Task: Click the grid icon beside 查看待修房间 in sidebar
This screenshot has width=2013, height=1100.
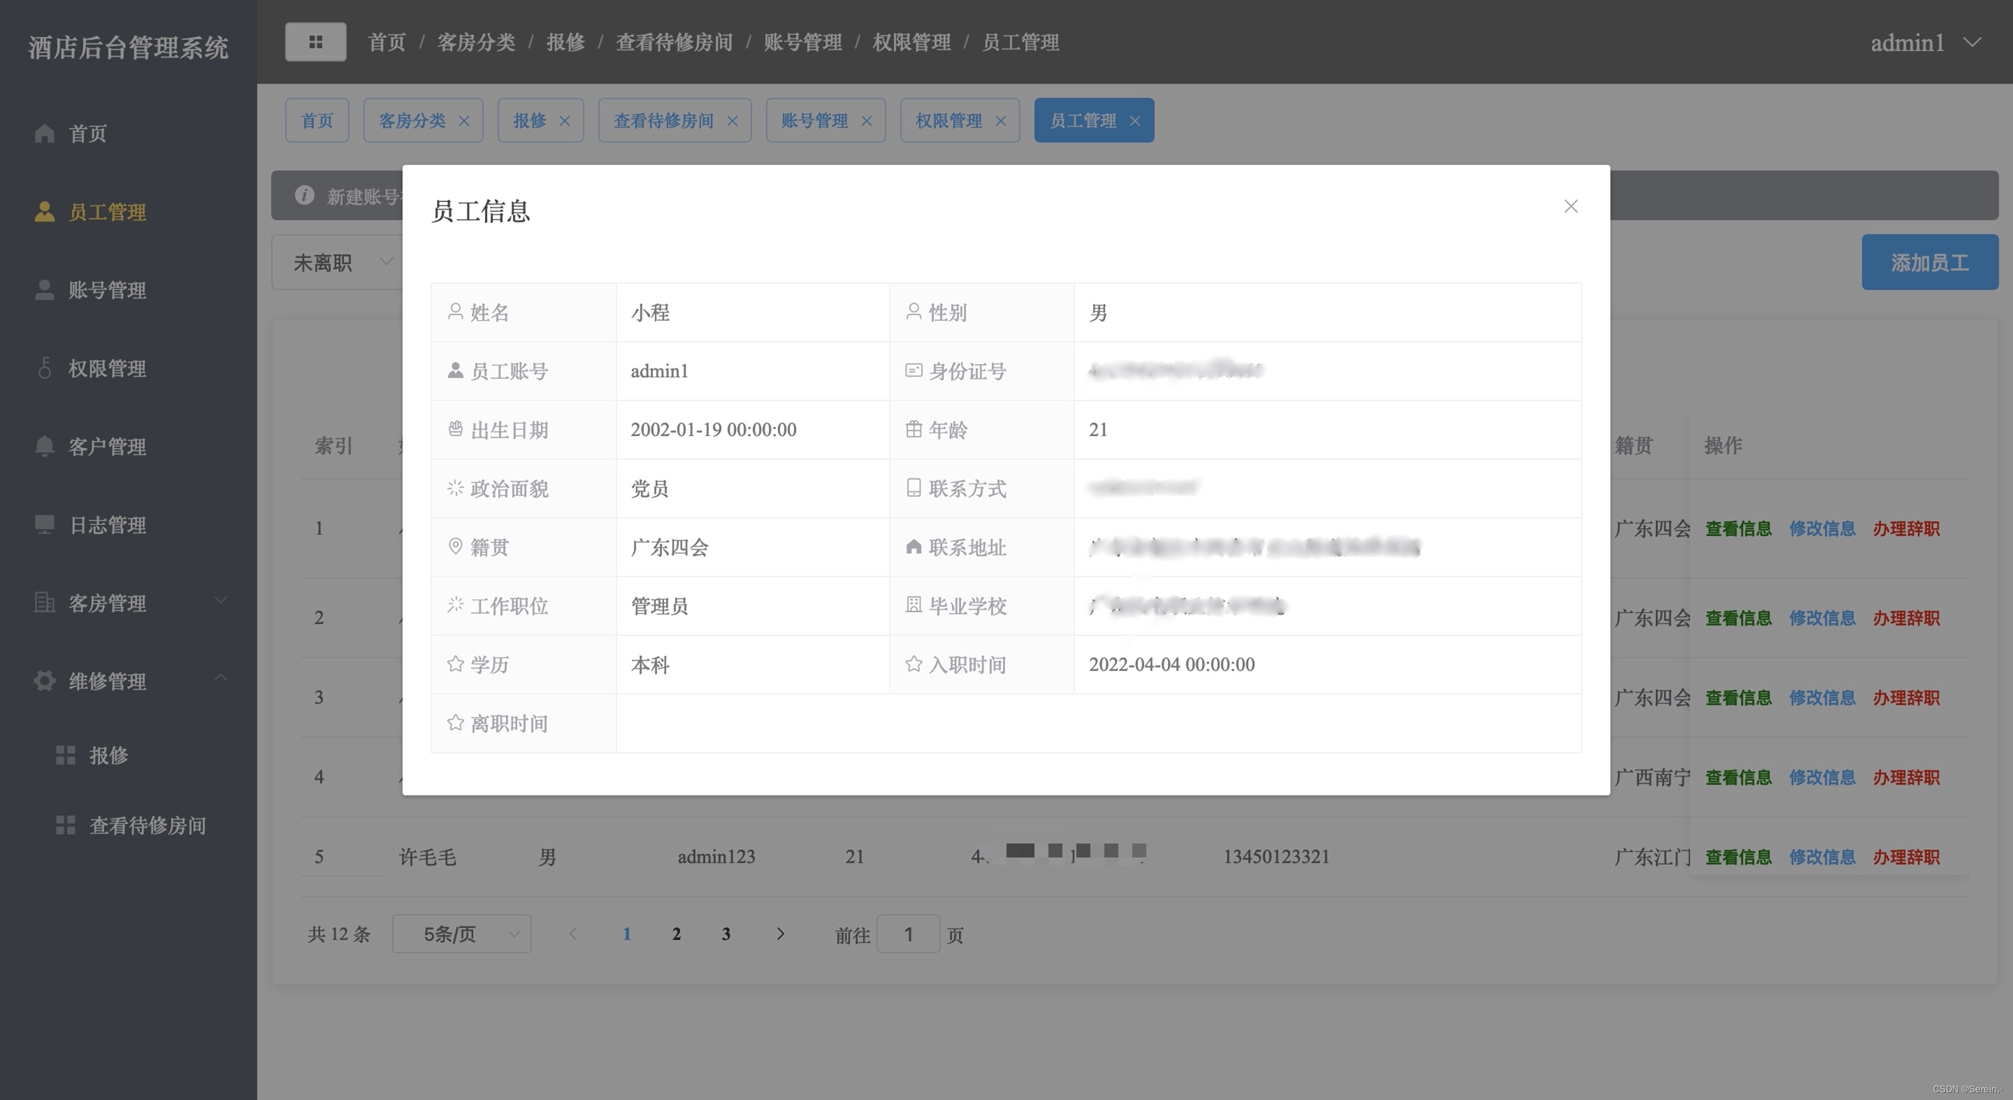Action: click(x=66, y=826)
